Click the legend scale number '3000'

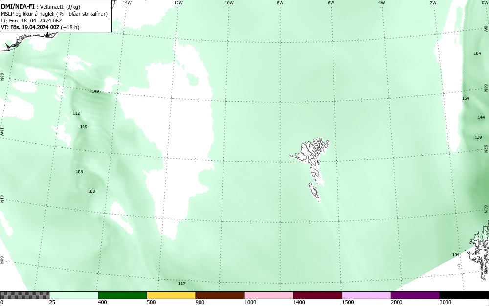pos(445,302)
